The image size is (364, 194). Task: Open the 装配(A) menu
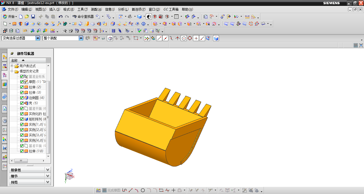click(96, 9)
